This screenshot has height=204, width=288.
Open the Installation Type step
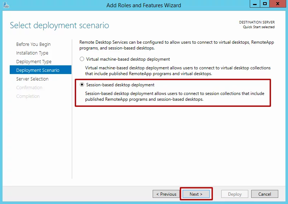[x=32, y=53]
